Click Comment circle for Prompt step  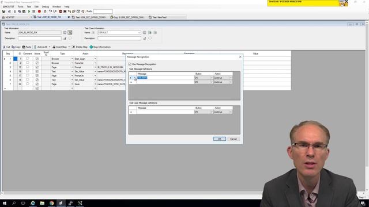coord(28,67)
